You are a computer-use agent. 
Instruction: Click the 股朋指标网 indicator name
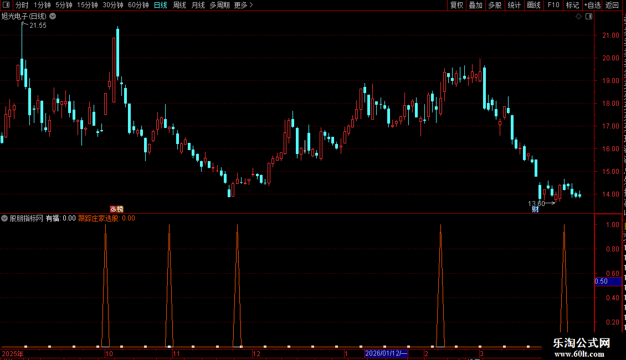pyautogui.click(x=27, y=218)
